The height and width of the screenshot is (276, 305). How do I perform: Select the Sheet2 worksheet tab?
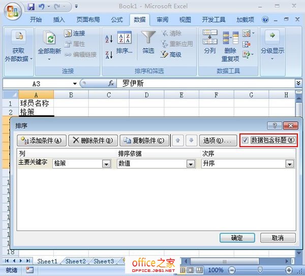coord(75,261)
